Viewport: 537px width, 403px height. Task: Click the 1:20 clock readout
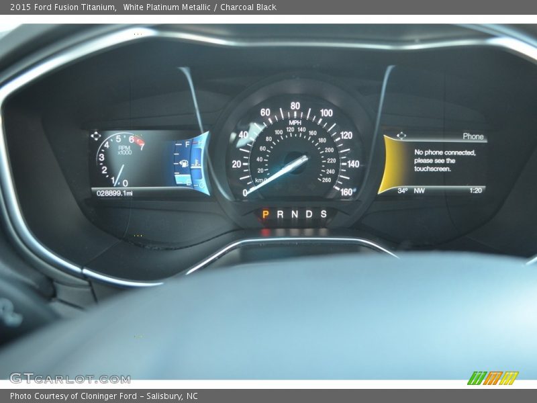click(475, 191)
